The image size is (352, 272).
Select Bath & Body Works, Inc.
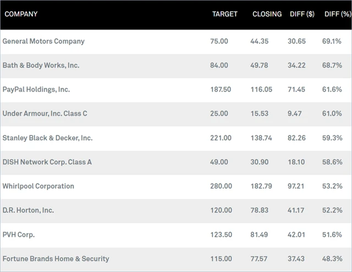41,65
